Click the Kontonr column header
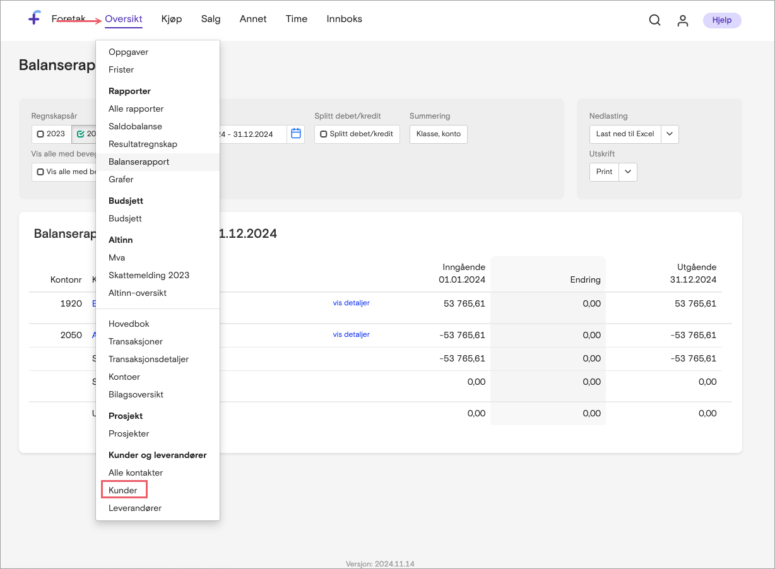 click(x=66, y=279)
